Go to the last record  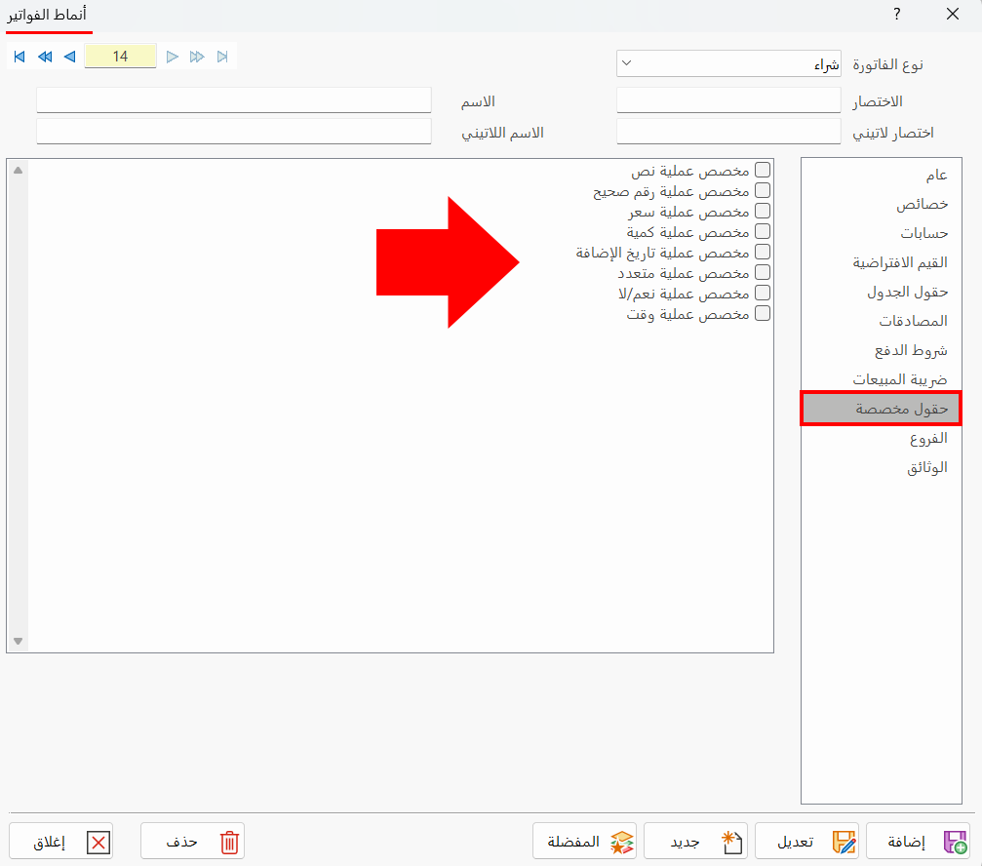tap(222, 57)
